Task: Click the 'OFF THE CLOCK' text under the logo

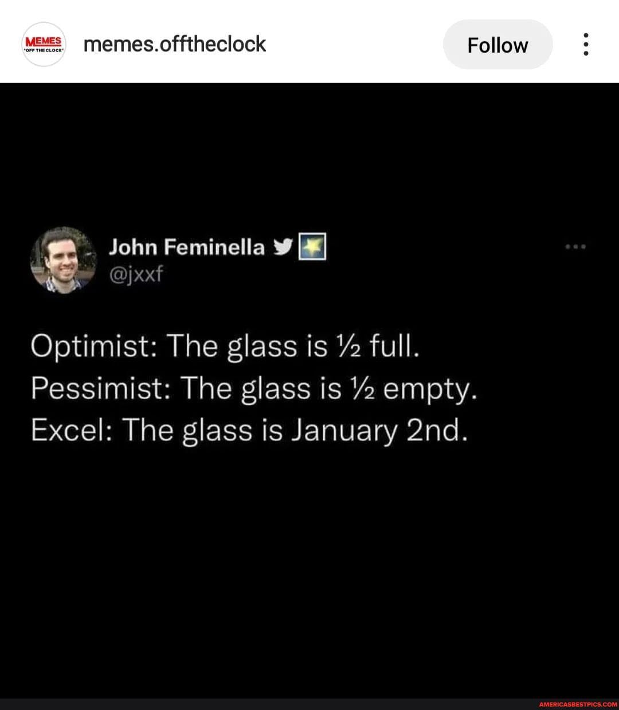Action: tap(44, 50)
